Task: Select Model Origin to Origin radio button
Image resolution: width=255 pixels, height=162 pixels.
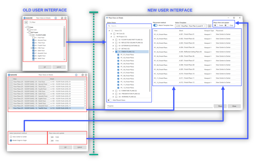Action: coord(11,140)
